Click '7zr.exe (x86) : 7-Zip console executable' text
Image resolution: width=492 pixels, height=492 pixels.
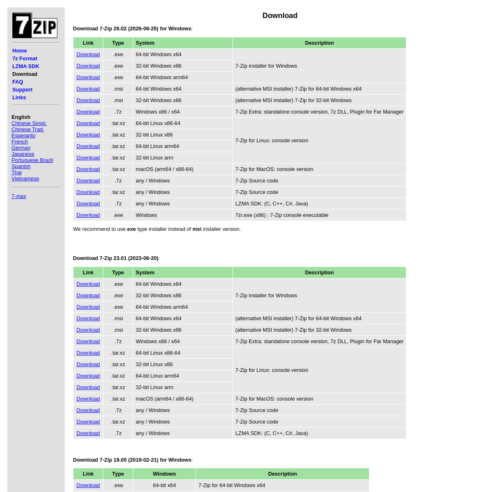coord(282,215)
